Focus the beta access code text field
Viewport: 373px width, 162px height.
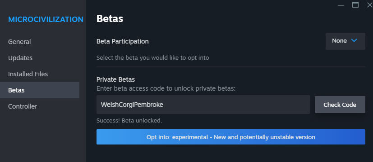tap(203, 105)
